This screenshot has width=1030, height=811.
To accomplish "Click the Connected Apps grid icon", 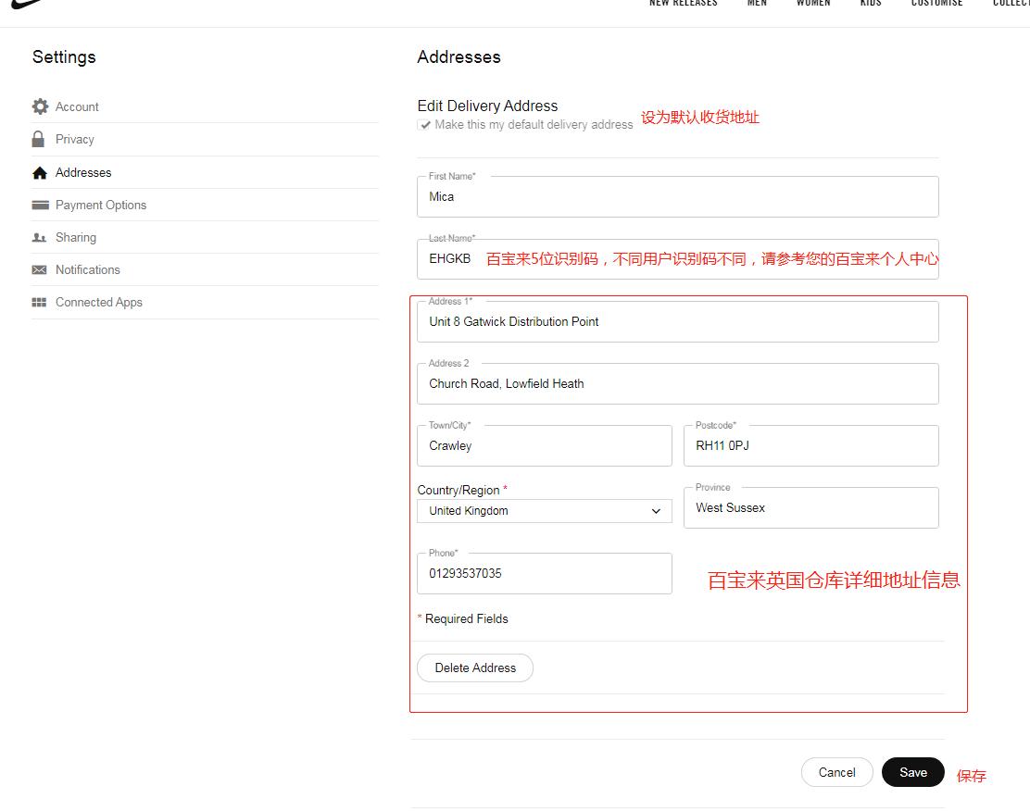I will (x=41, y=302).
